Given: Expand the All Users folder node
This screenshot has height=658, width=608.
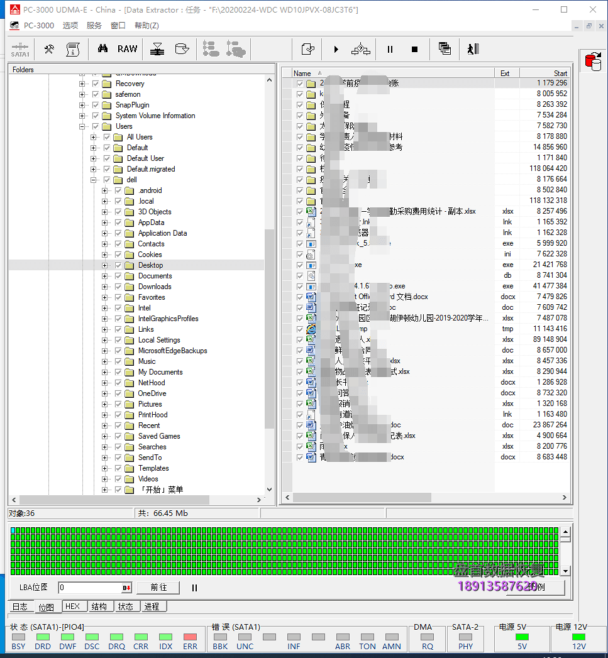Looking at the screenshot, I should [93, 137].
